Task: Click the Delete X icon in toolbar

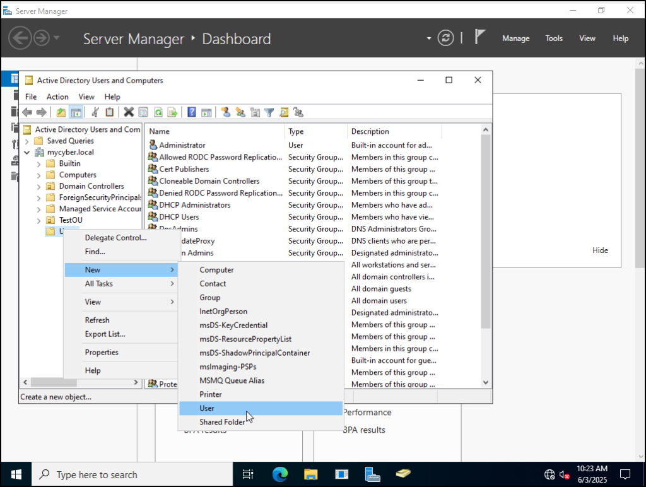Action: [x=129, y=112]
